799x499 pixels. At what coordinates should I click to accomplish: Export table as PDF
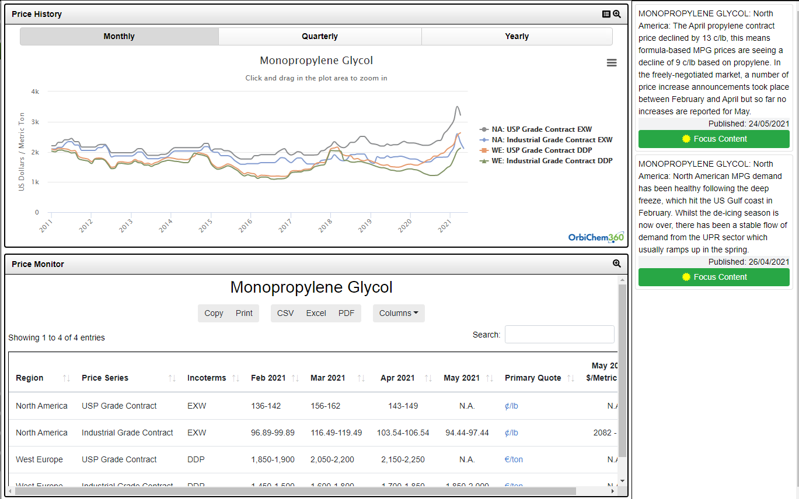point(346,313)
